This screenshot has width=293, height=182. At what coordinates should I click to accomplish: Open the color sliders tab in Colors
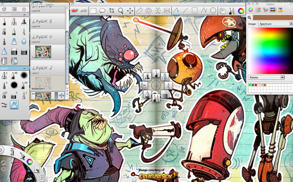(x=258, y=10)
